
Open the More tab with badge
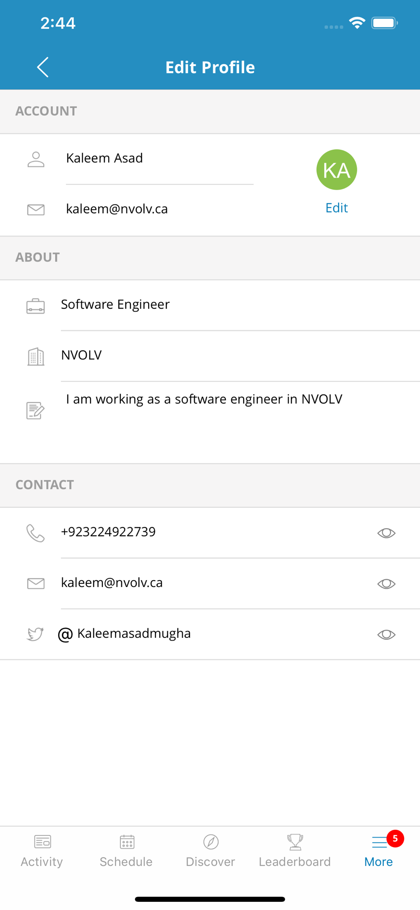[379, 851]
